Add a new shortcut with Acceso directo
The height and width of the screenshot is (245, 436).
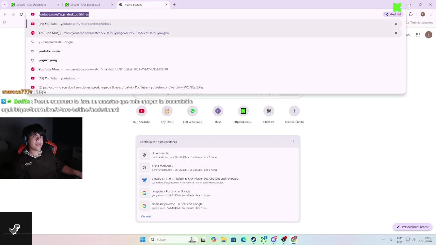coord(294,115)
